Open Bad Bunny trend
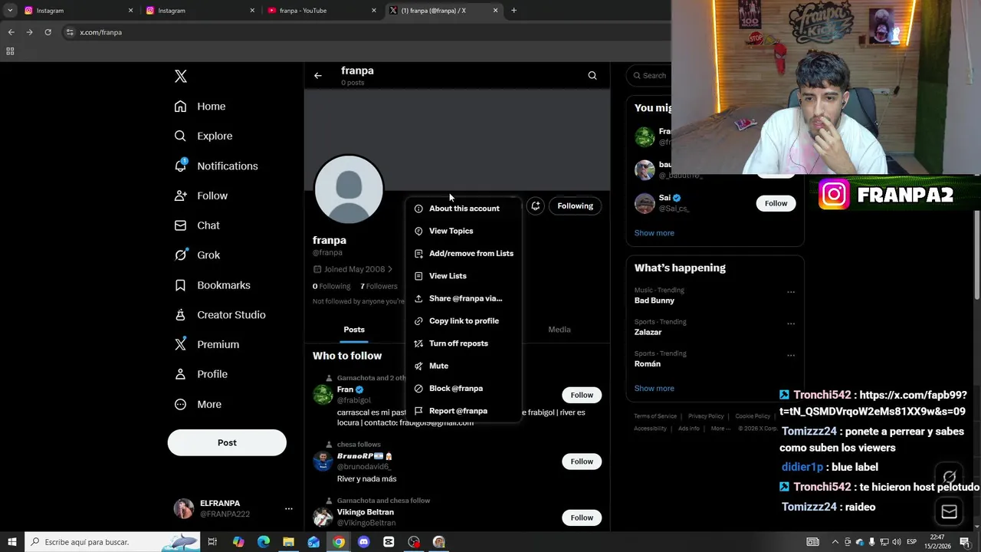The image size is (981, 552). click(655, 301)
